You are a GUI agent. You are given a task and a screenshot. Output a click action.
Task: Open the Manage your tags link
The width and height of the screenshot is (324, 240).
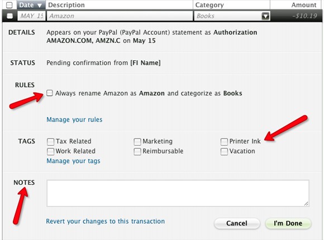73,161
